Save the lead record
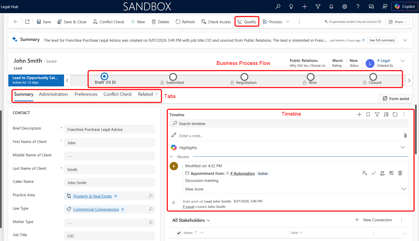The height and width of the screenshot is (241, 419). (x=44, y=22)
